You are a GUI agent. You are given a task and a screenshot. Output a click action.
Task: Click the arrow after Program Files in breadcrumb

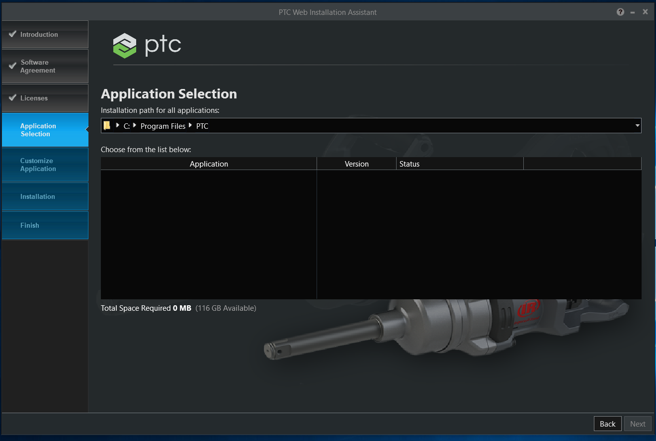(x=190, y=125)
